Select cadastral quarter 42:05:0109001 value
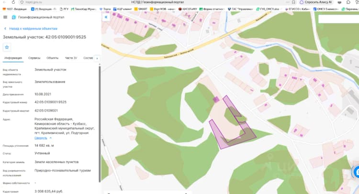This screenshot has height=194, width=359. [x=46, y=110]
